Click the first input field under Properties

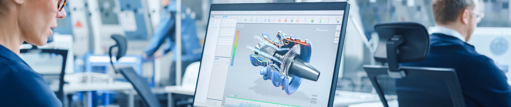229,21
